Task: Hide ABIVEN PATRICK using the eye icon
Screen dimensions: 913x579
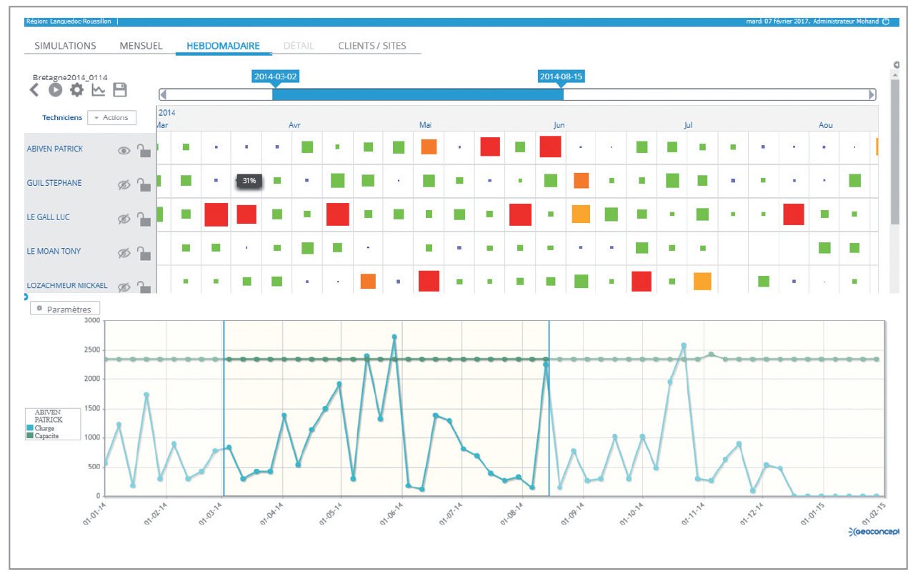Action: click(124, 150)
